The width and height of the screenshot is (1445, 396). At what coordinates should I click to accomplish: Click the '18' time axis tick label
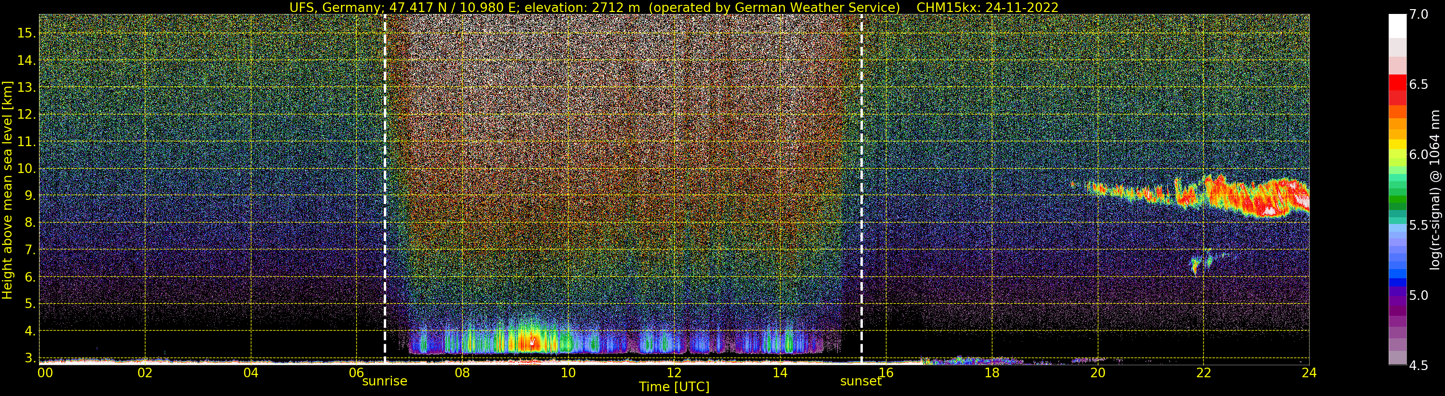click(x=992, y=372)
